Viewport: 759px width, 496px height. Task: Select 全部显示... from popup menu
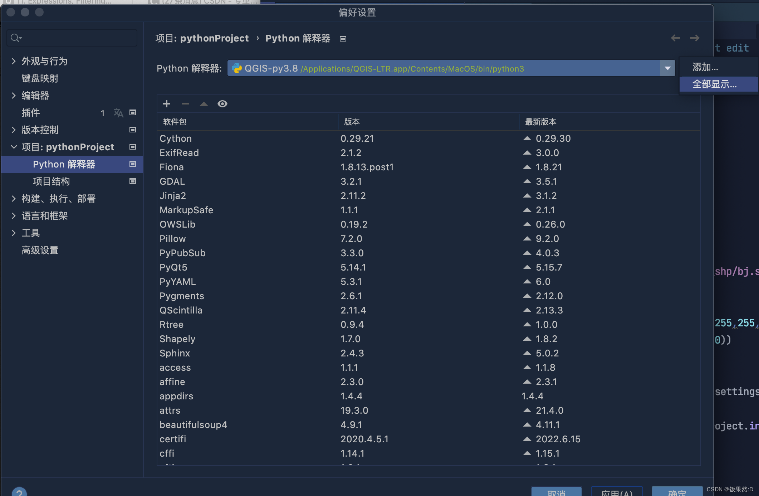pos(714,84)
